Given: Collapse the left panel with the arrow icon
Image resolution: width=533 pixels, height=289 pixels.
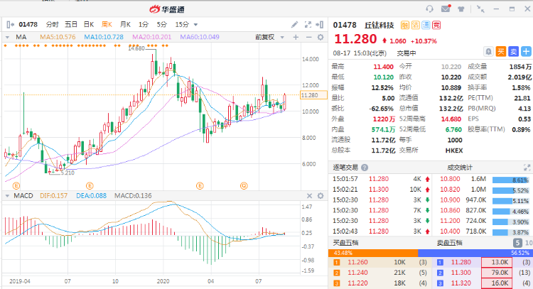Looking at the screenshot, I should (x=10, y=24).
